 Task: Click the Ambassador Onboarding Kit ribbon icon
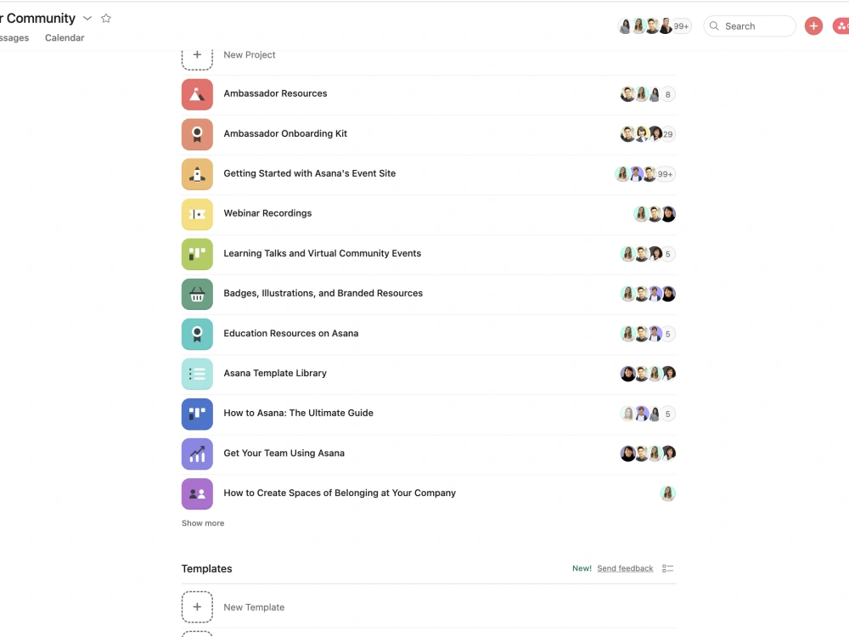(x=197, y=134)
